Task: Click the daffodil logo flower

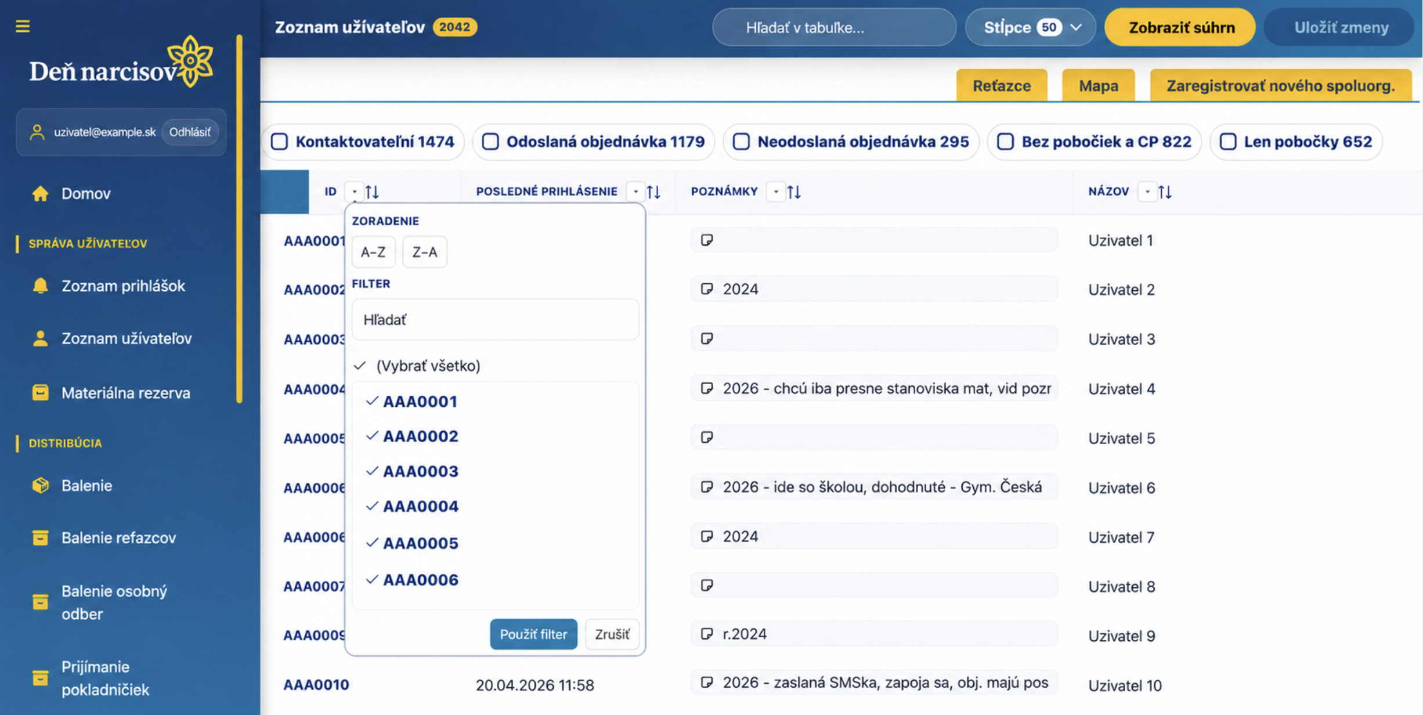Action: [190, 61]
